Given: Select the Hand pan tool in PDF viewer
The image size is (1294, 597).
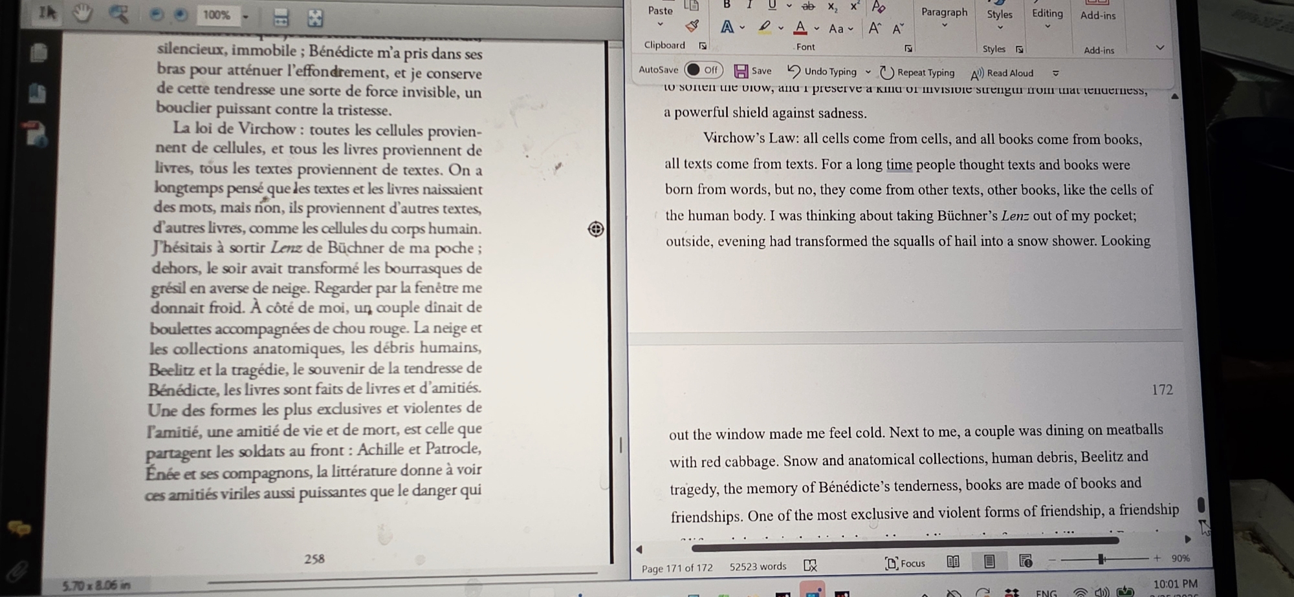Looking at the screenshot, I should (x=82, y=13).
